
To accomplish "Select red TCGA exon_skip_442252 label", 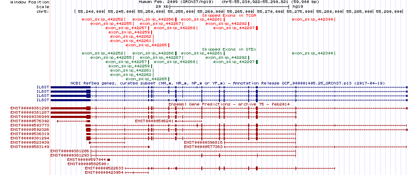I will point(103,19).
